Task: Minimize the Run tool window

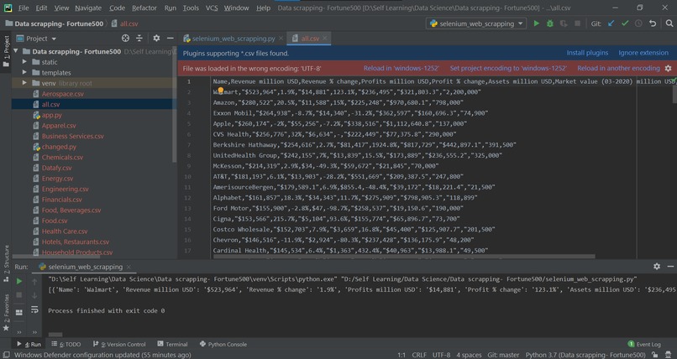Action: (x=670, y=267)
